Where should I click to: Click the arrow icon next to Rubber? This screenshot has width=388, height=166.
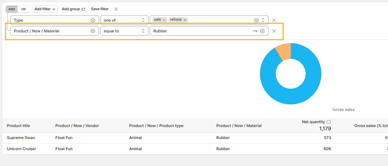pos(255,31)
